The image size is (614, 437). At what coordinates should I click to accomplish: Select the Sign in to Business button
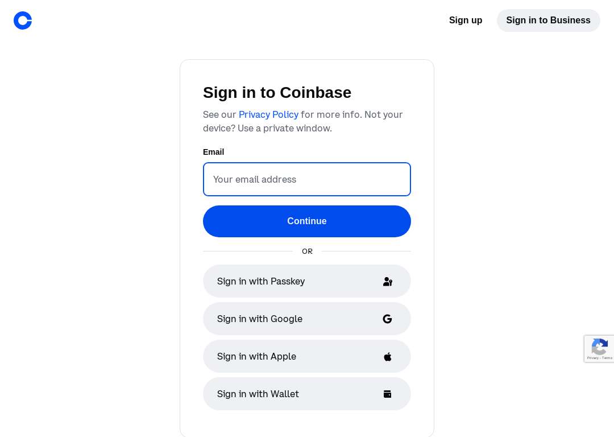tap(548, 20)
